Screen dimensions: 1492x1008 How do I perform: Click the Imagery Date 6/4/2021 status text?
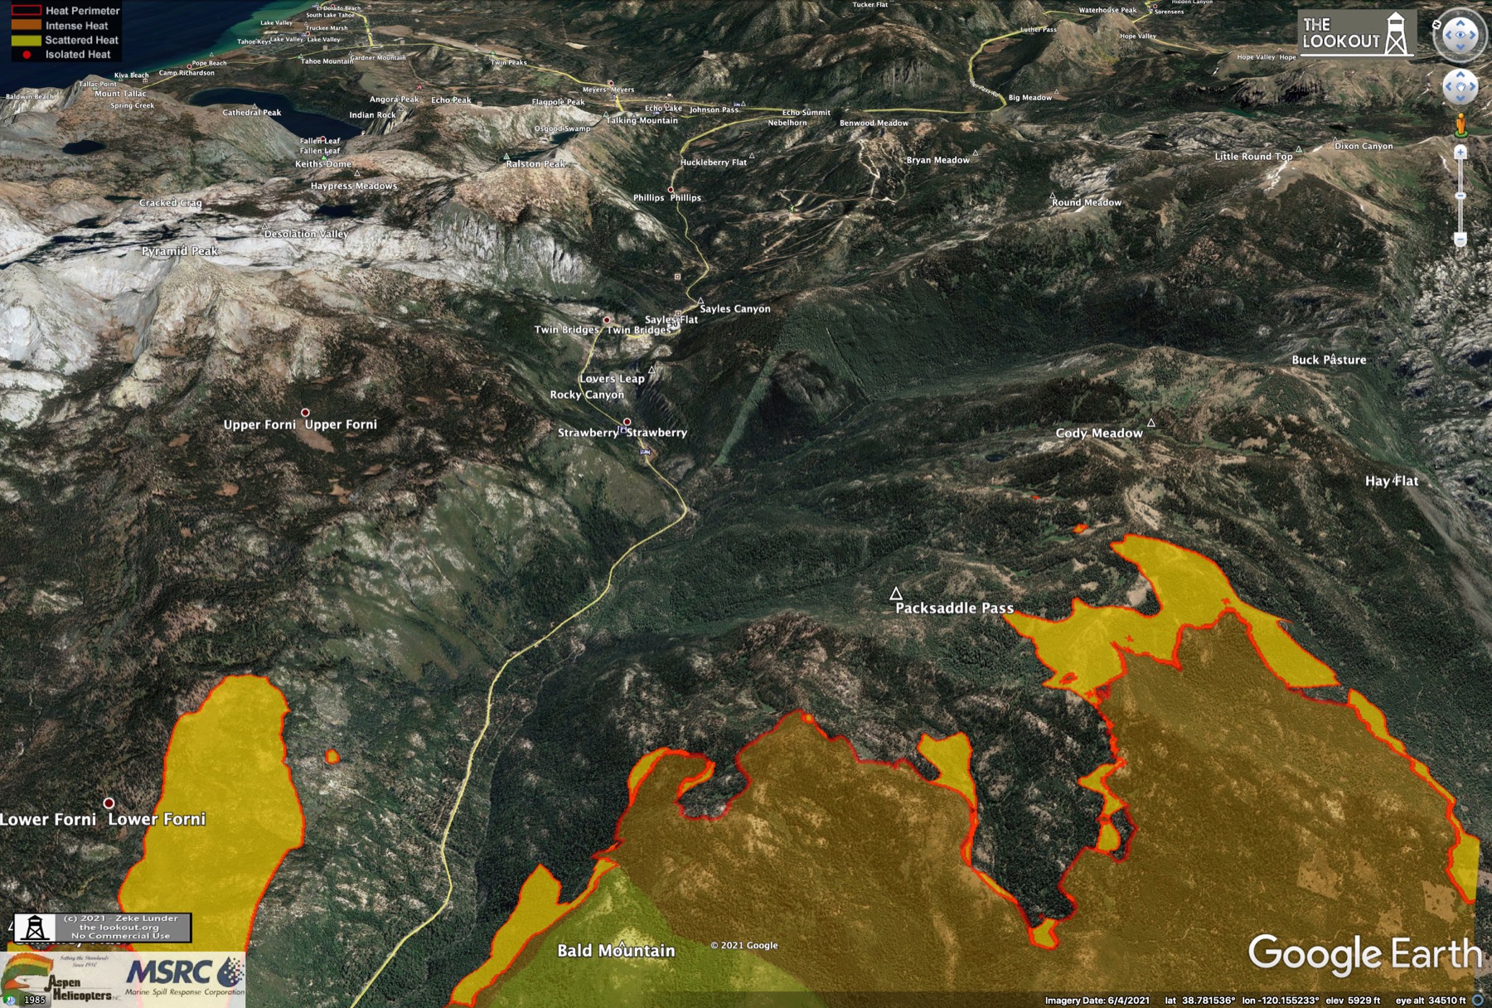pos(1097,1001)
